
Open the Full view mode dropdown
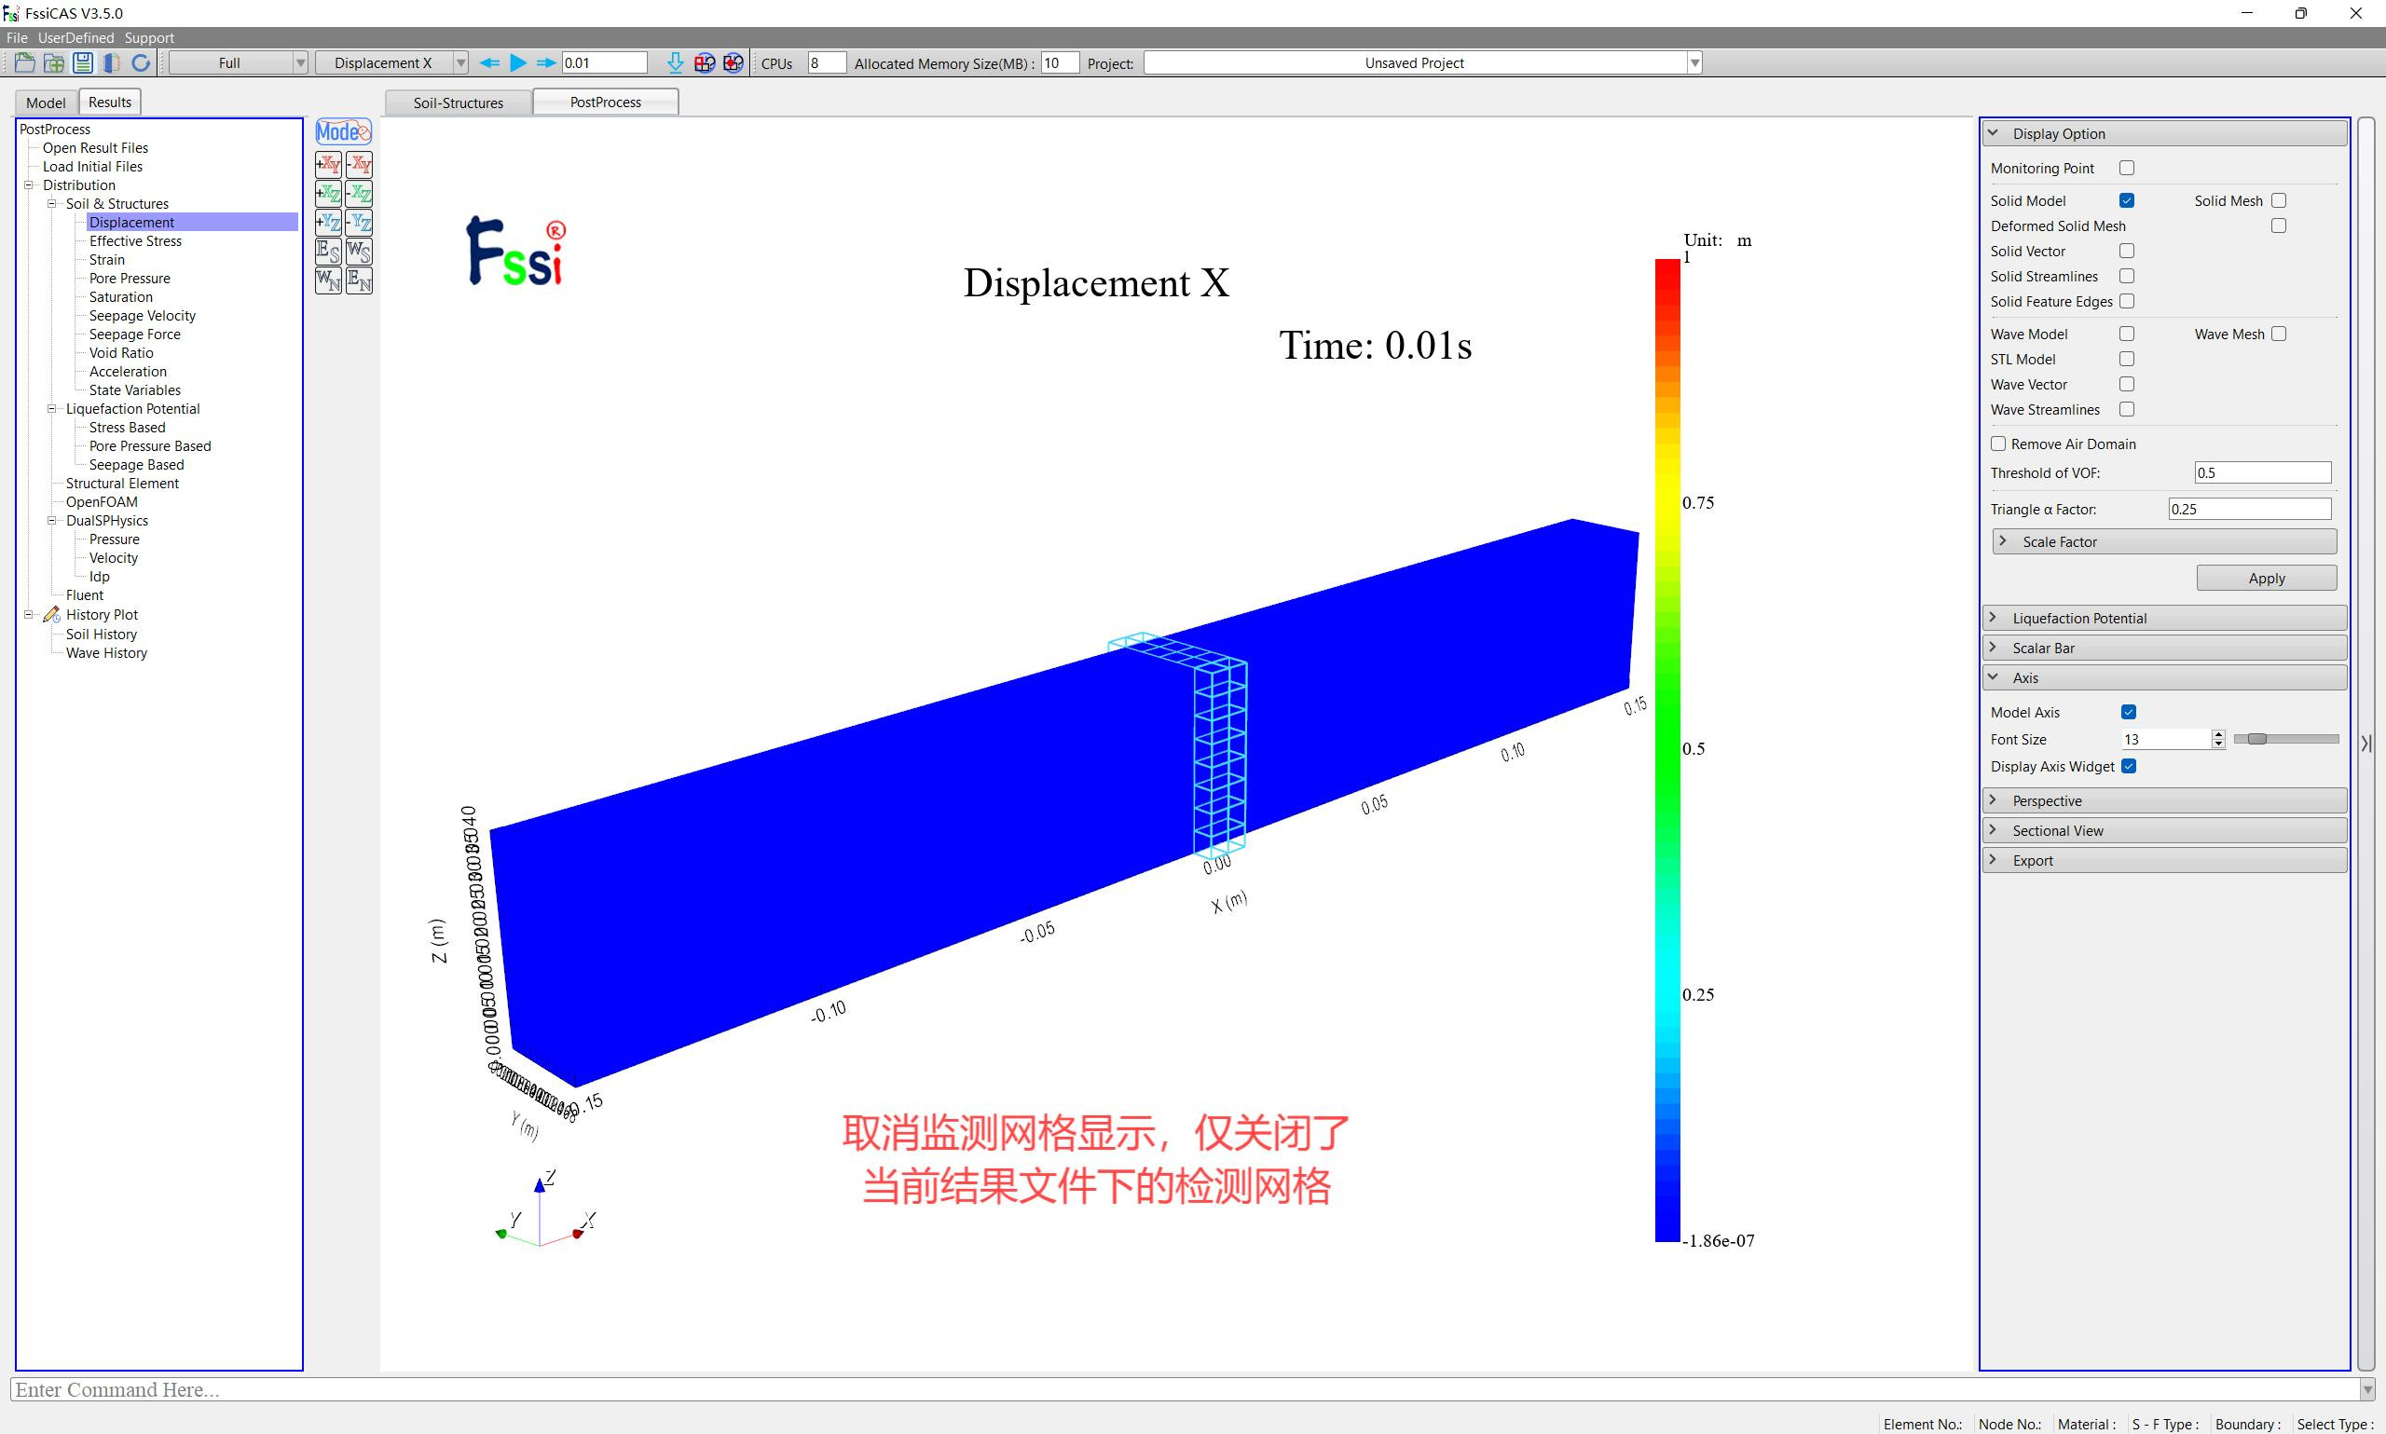239,62
